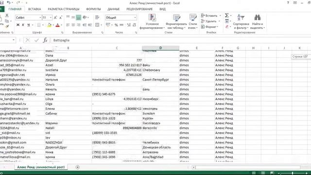Align text to middle of cell
Screen dimensions: 311x175
click(73, 17)
